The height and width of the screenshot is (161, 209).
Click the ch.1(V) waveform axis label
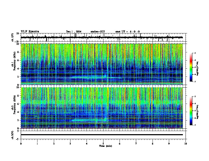click(x=13, y=37)
